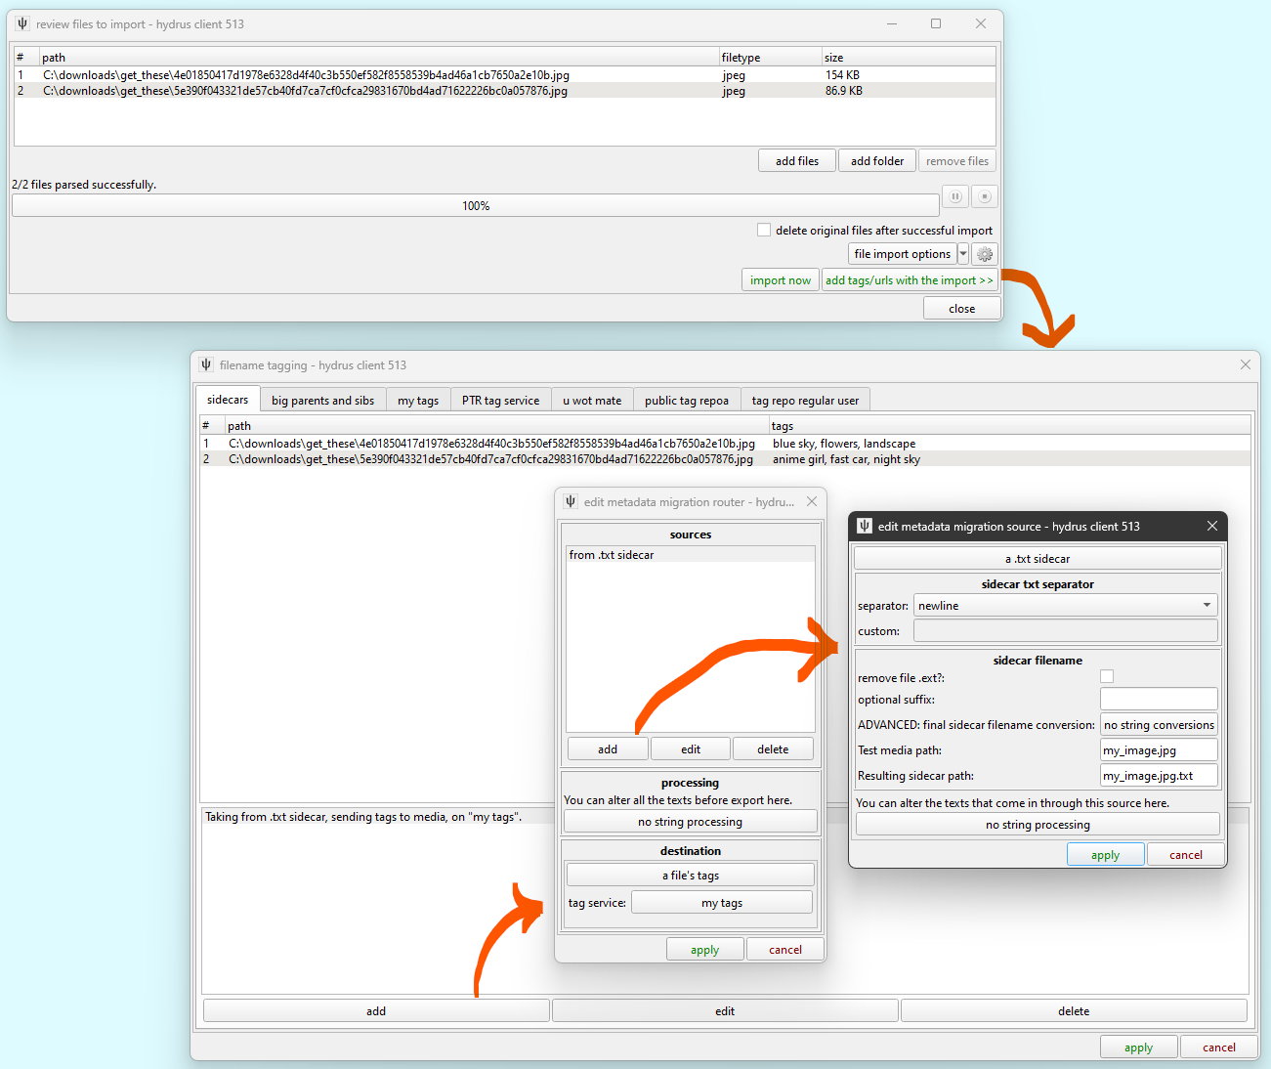Select the 154 KB jpeg file row

[505, 74]
